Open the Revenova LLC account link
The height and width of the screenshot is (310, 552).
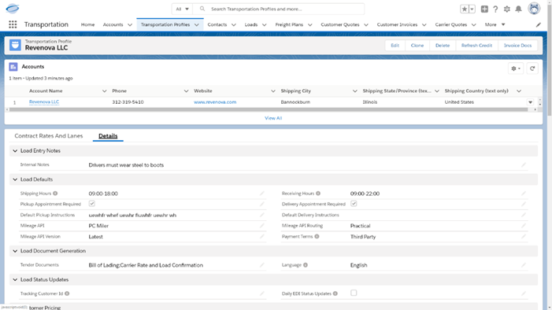click(44, 102)
